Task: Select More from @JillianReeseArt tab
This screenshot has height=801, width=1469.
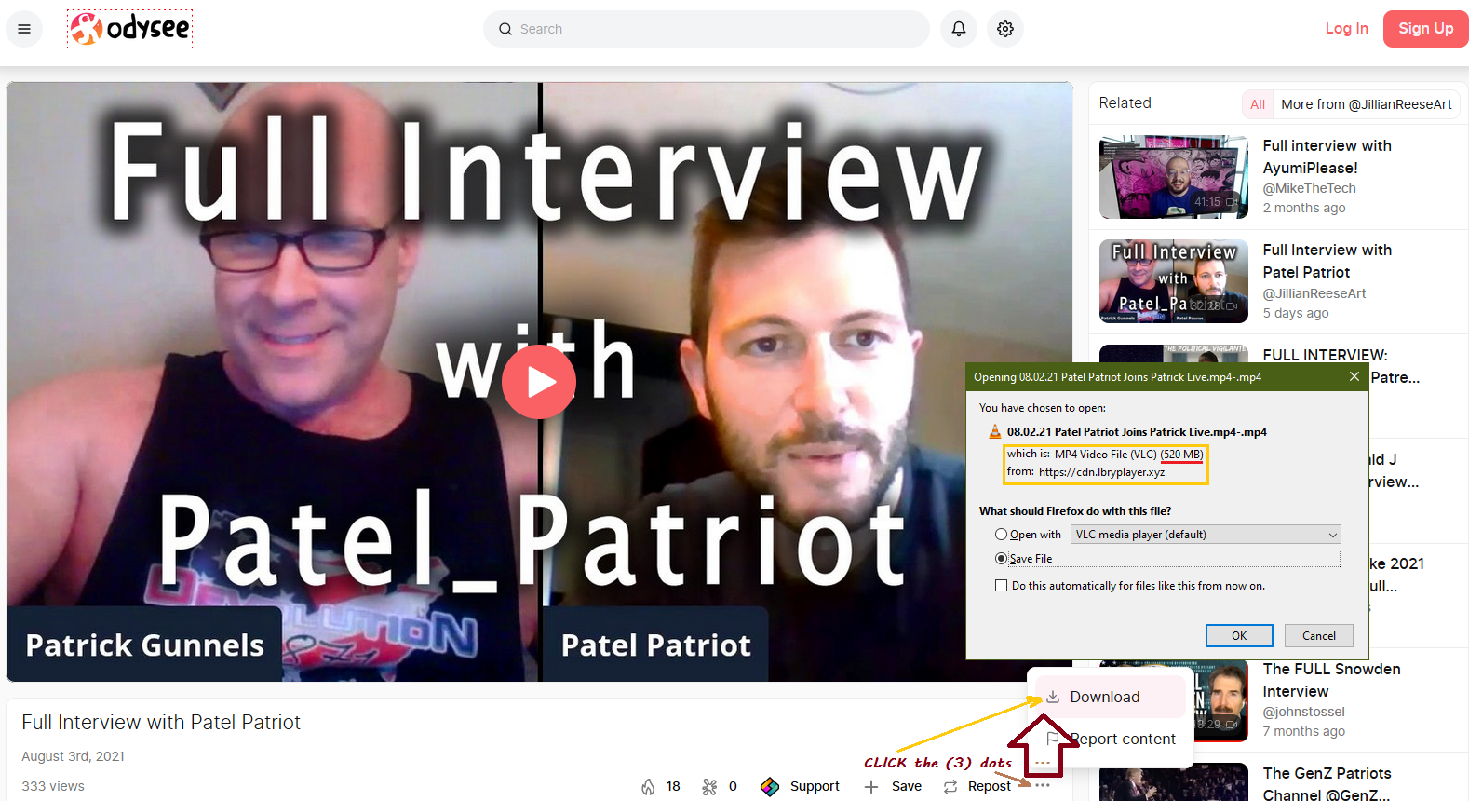Action: [1366, 104]
